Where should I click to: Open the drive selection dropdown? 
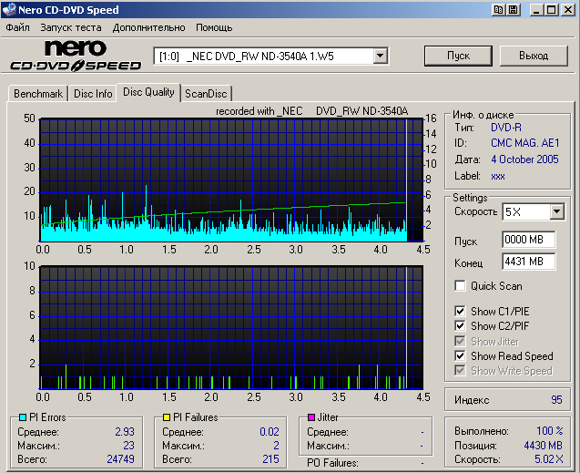pos(380,57)
